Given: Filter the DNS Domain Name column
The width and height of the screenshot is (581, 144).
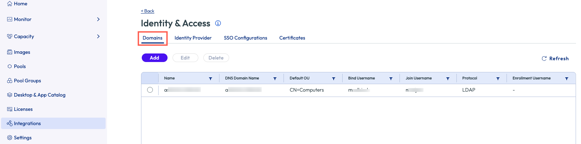Looking at the screenshot, I should [x=275, y=78].
